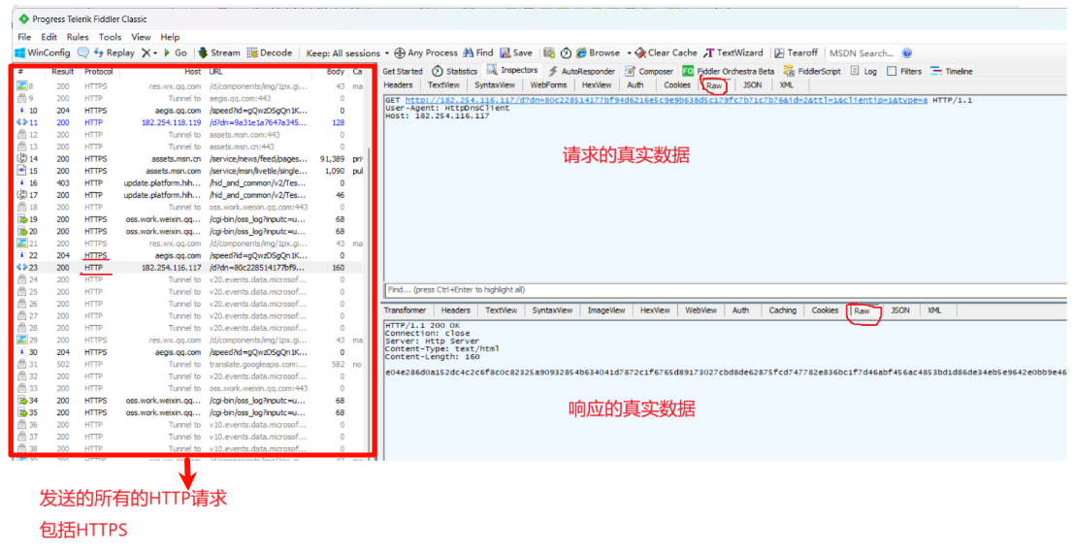
Task: Open FiddlerScript tab
Action: point(812,71)
